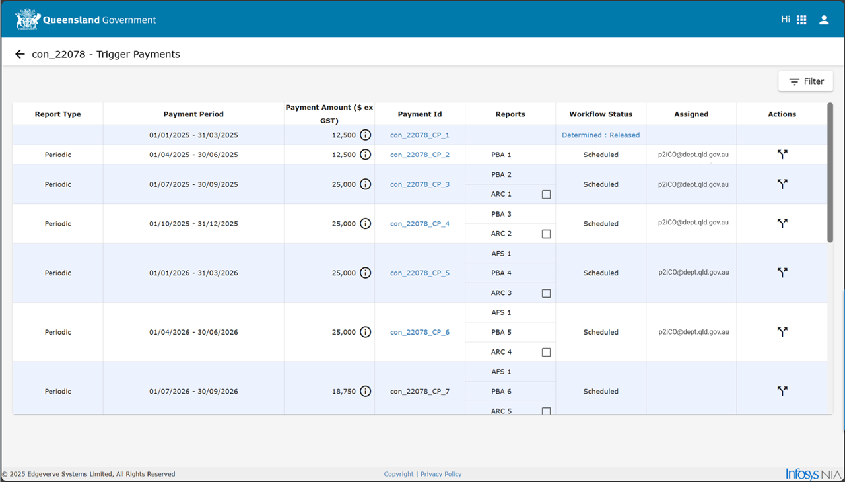Tick the ARC 1 checkbox
The height and width of the screenshot is (482, 845).
click(546, 195)
